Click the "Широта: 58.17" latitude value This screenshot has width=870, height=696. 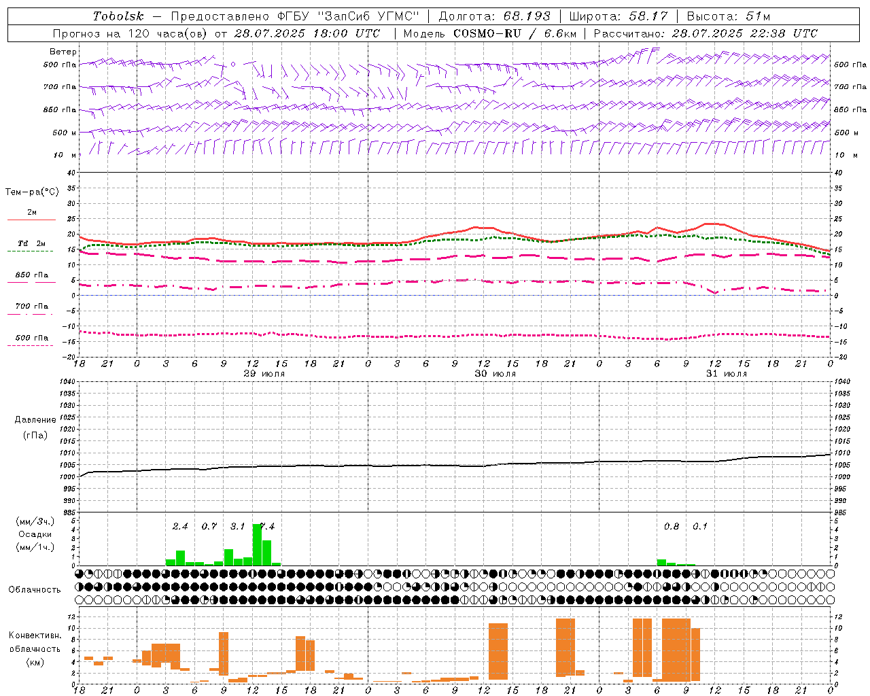tap(618, 16)
